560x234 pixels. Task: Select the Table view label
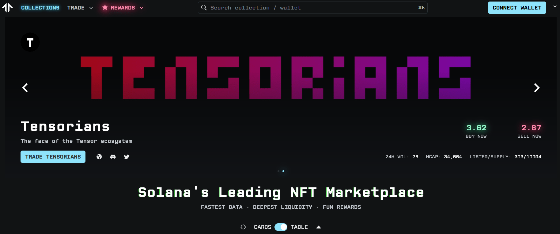(299, 227)
